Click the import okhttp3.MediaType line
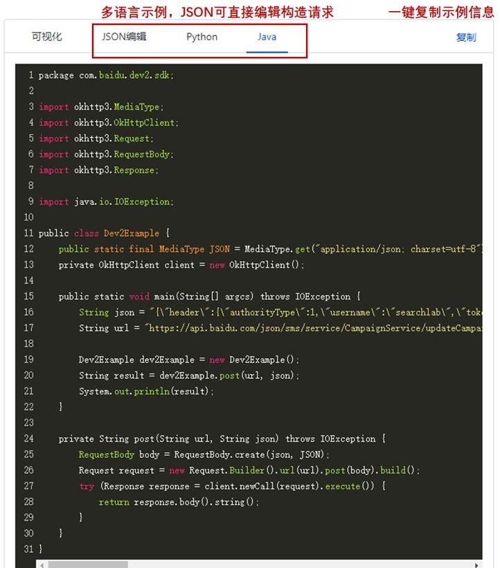Viewport: 500px width, 568px height. pyautogui.click(x=100, y=107)
